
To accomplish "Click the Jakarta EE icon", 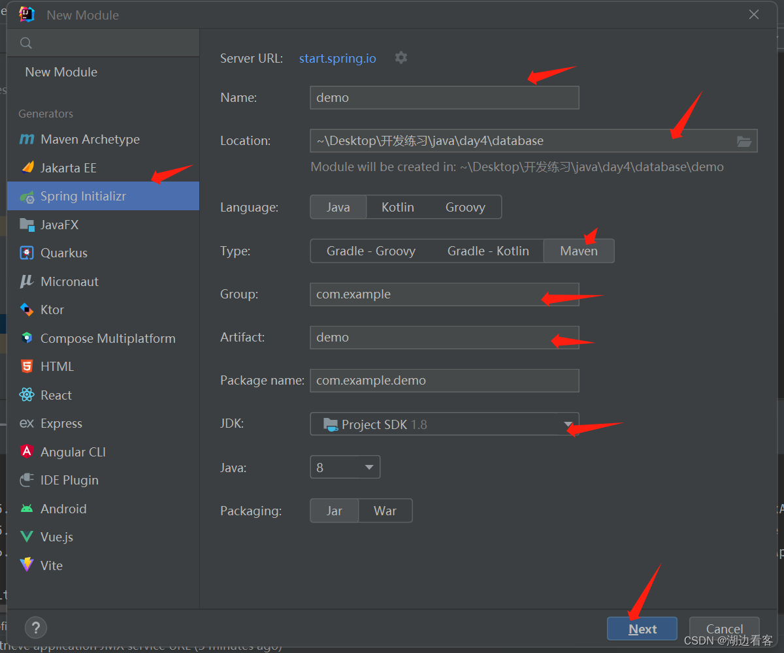I will 27,167.
